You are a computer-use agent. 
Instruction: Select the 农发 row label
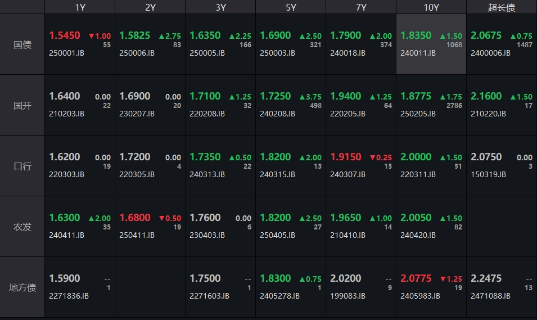pyautogui.click(x=22, y=227)
